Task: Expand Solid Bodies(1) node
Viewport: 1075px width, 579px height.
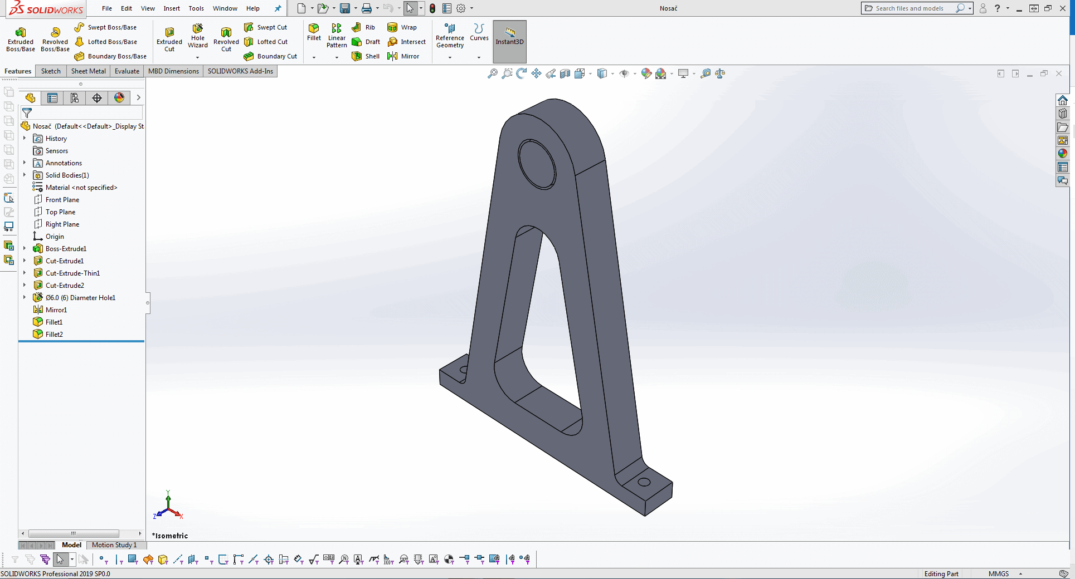Action: [25, 175]
